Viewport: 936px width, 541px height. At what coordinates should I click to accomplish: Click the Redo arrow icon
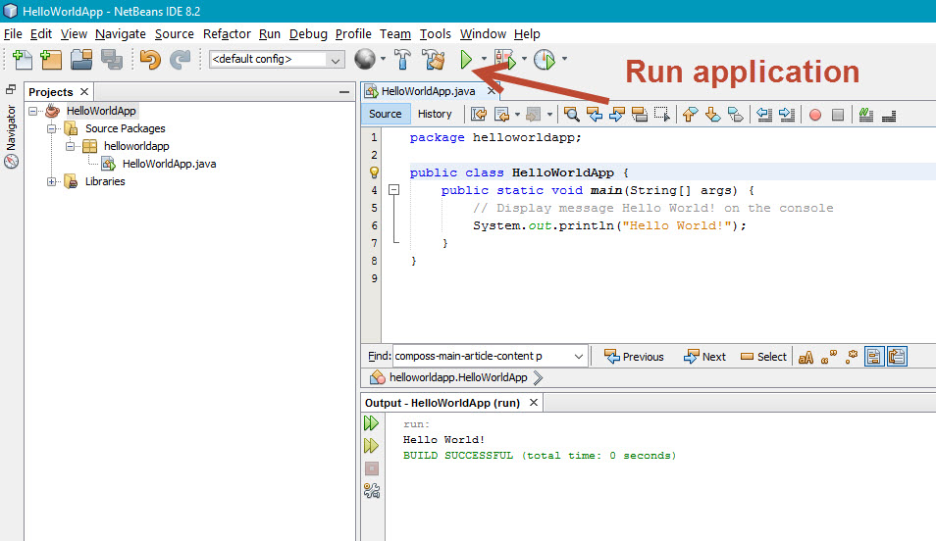coord(180,60)
